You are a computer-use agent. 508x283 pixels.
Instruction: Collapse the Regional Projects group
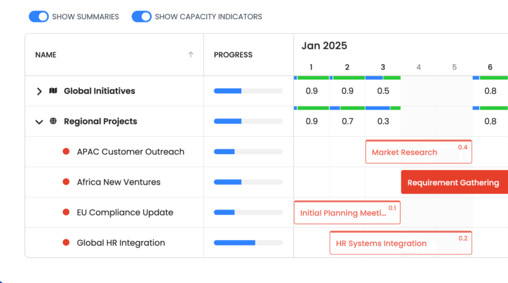click(x=39, y=122)
